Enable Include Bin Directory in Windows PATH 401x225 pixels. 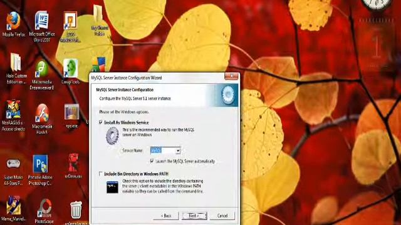(100, 174)
